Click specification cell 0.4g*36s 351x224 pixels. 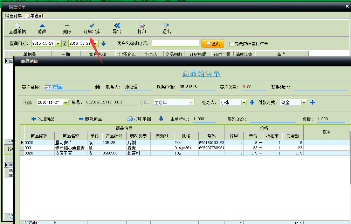tap(186, 148)
